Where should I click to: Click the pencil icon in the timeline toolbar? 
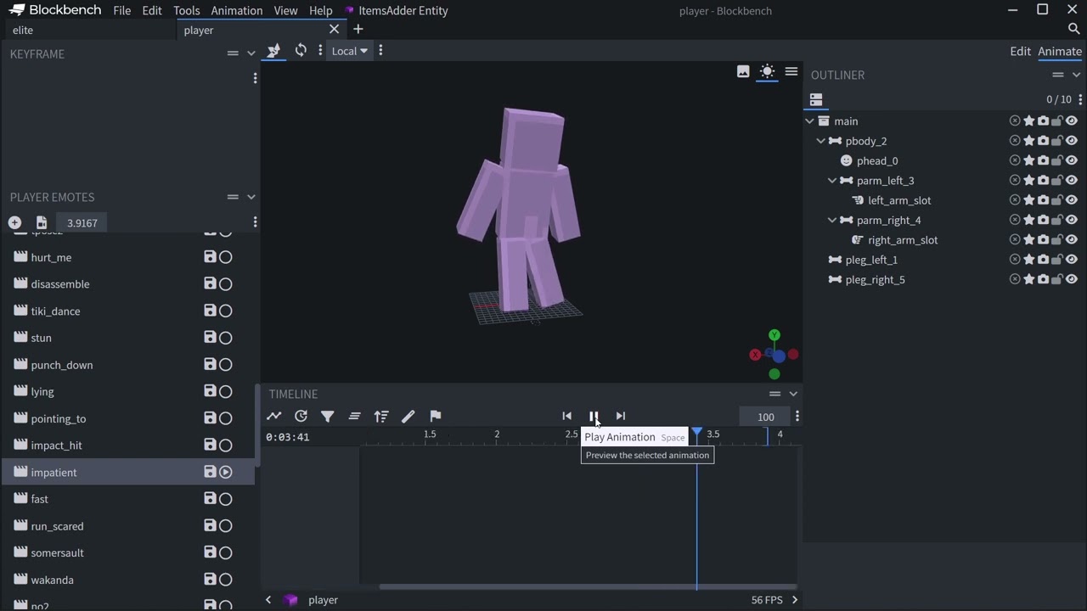(408, 416)
